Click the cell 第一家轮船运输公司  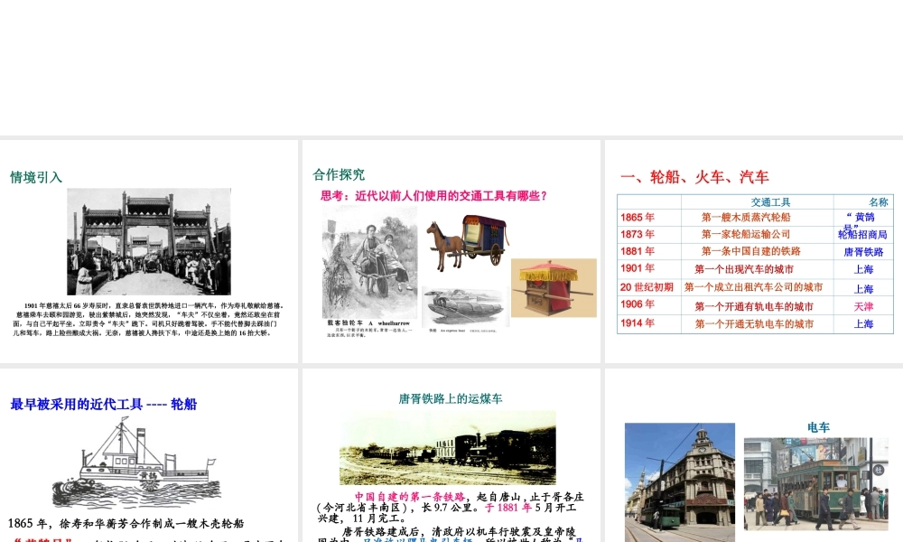(746, 234)
